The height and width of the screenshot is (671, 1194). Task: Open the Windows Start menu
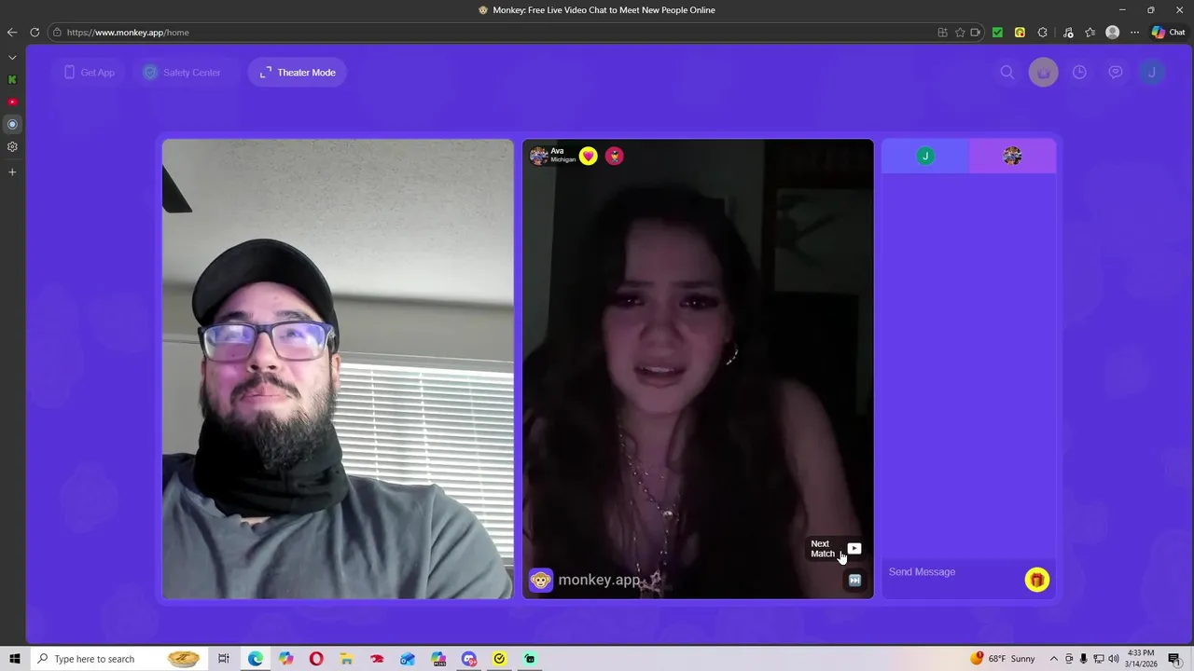click(14, 659)
